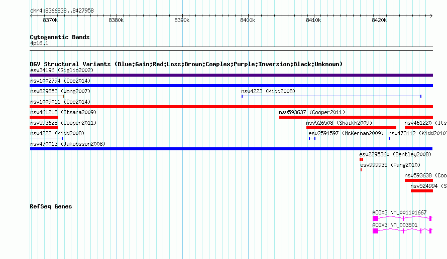The width and height of the screenshot is (447, 259).
Task: Select the nsv1002794 (Coe2014) blue gain bar
Action: 231,86
